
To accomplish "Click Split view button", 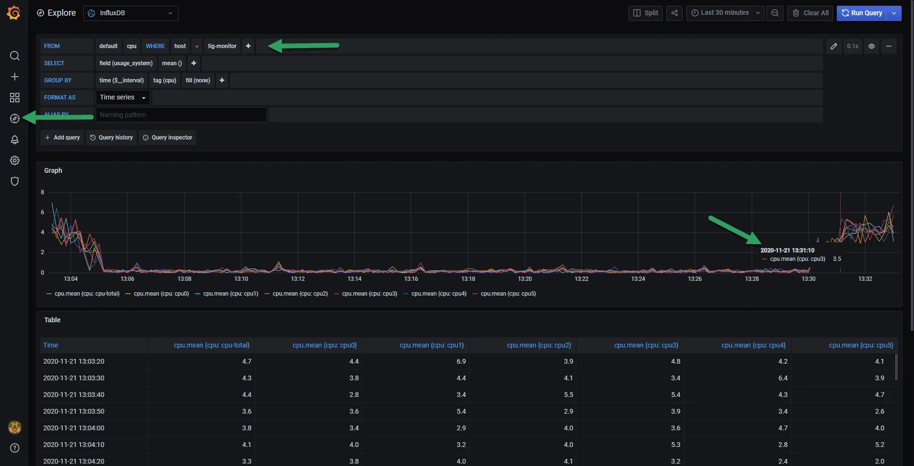I will pos(646,13).
